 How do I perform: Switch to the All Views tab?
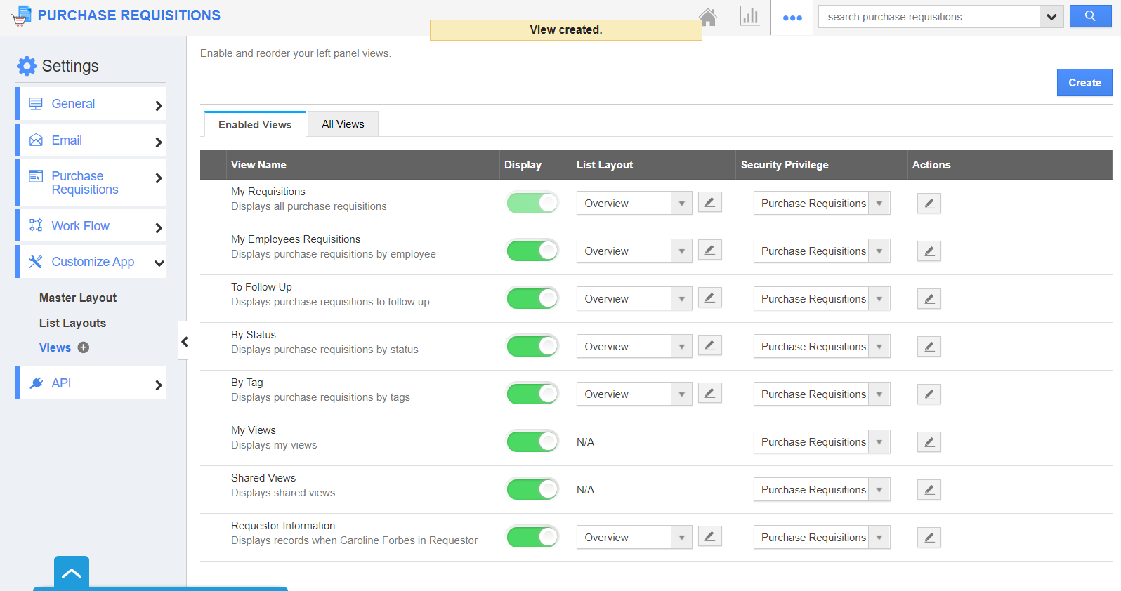coord(343,124)
